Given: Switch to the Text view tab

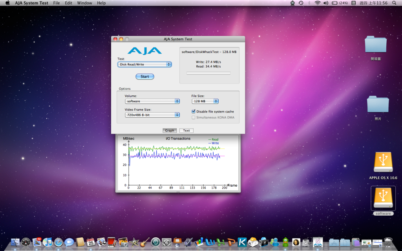Looking at the screenshot, I should pos(186,130).
